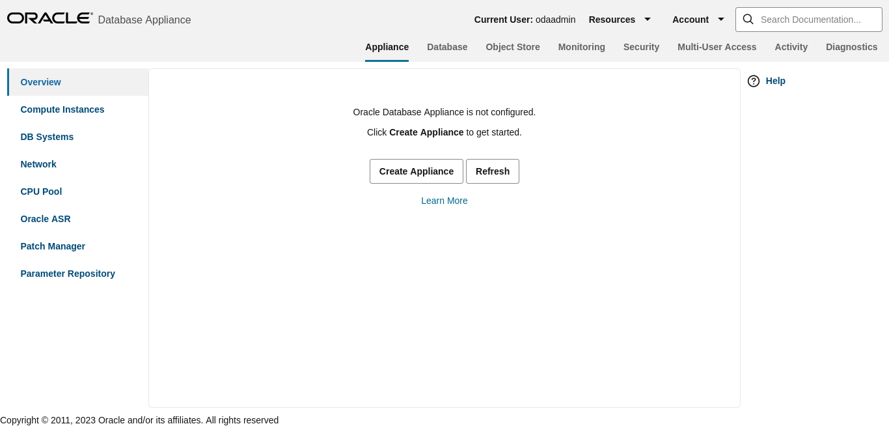Expand the Resources dropdown
Screen dimensions: 889x426
tap(620, 20)
